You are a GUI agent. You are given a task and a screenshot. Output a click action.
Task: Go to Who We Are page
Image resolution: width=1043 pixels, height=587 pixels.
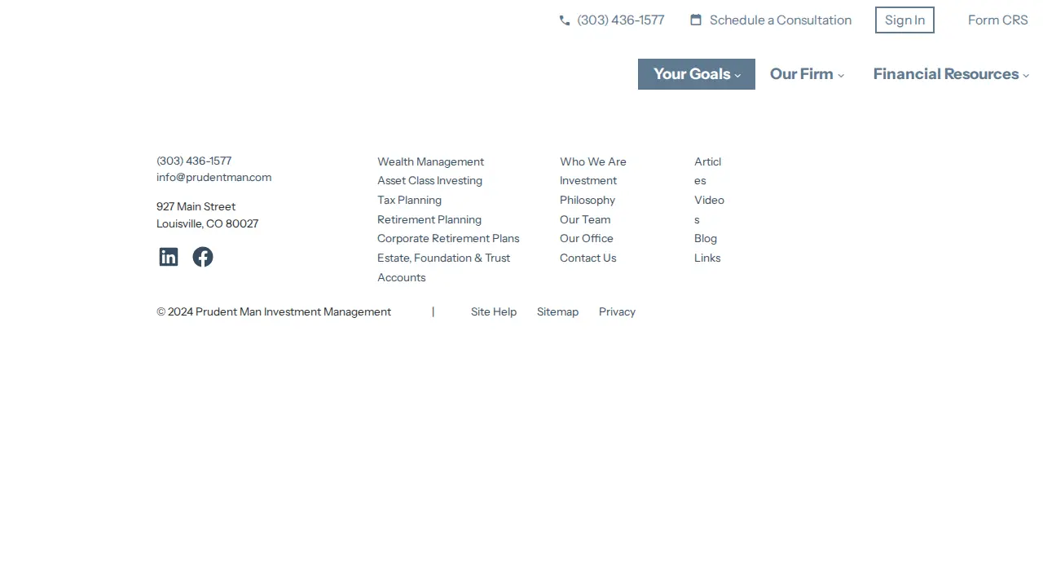point(593,161)
